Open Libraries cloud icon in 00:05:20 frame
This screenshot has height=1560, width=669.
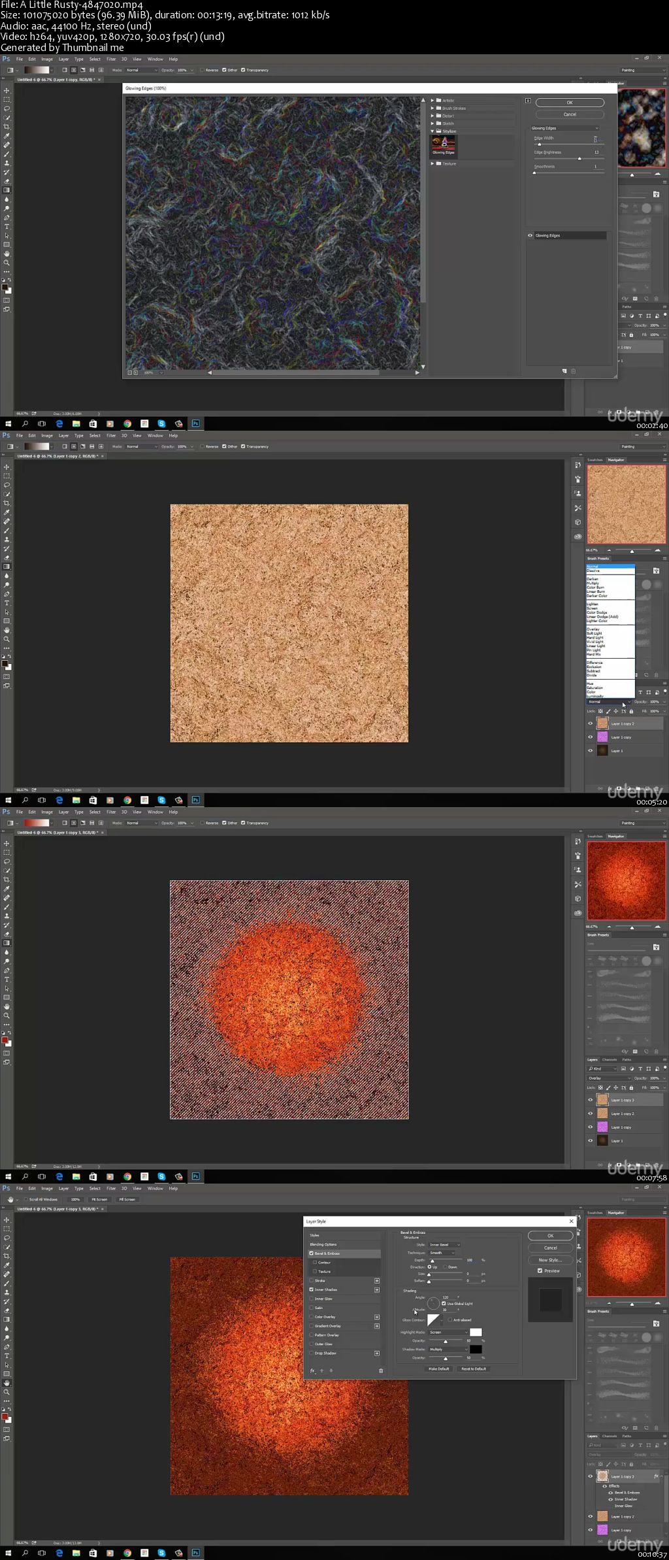click(x=578, y=537)
